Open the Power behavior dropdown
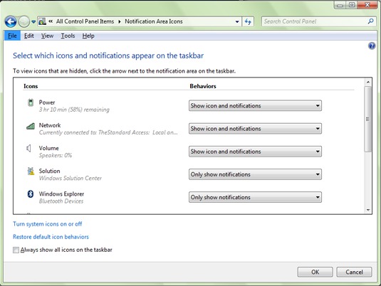Viewport: 381px width, 286px height. pyautogui.click(x=255, y=105)
